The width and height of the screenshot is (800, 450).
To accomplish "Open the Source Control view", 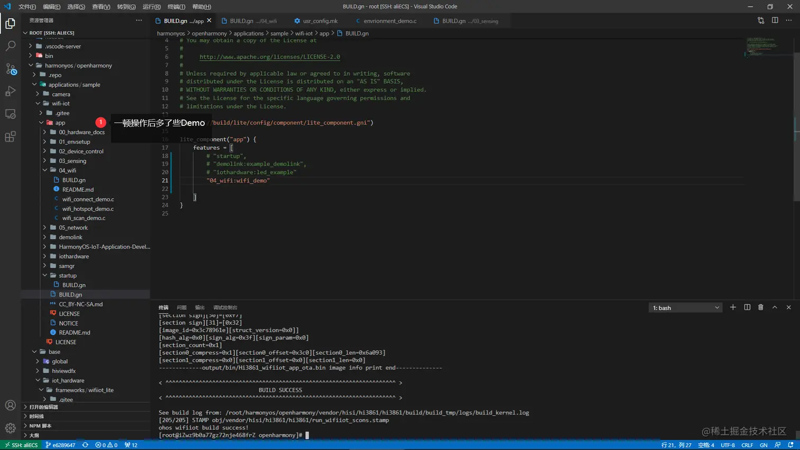I will point(10,69).
